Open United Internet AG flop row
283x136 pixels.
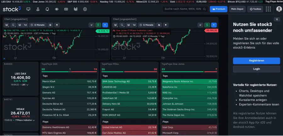point(129,127)
